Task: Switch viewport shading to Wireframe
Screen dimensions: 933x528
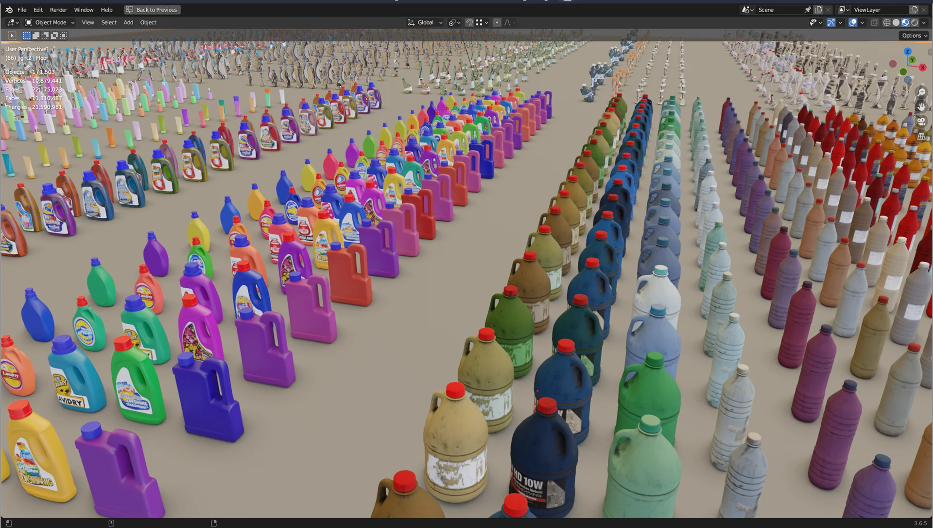Action: point(887,22)
